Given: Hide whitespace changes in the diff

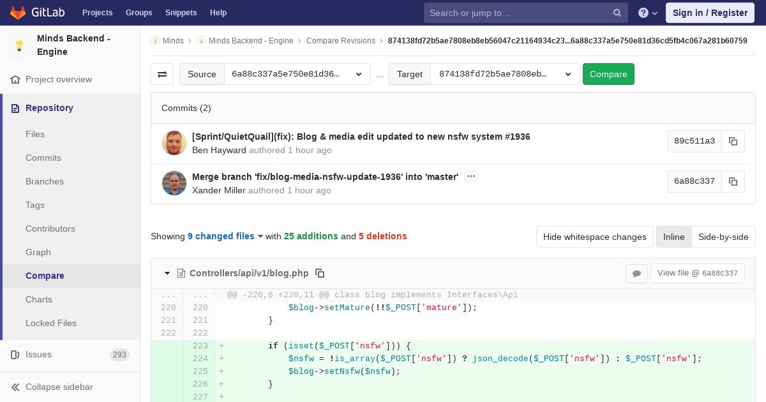Looking at the screenshot, I should pyautogui.click(x=594, y=237).
